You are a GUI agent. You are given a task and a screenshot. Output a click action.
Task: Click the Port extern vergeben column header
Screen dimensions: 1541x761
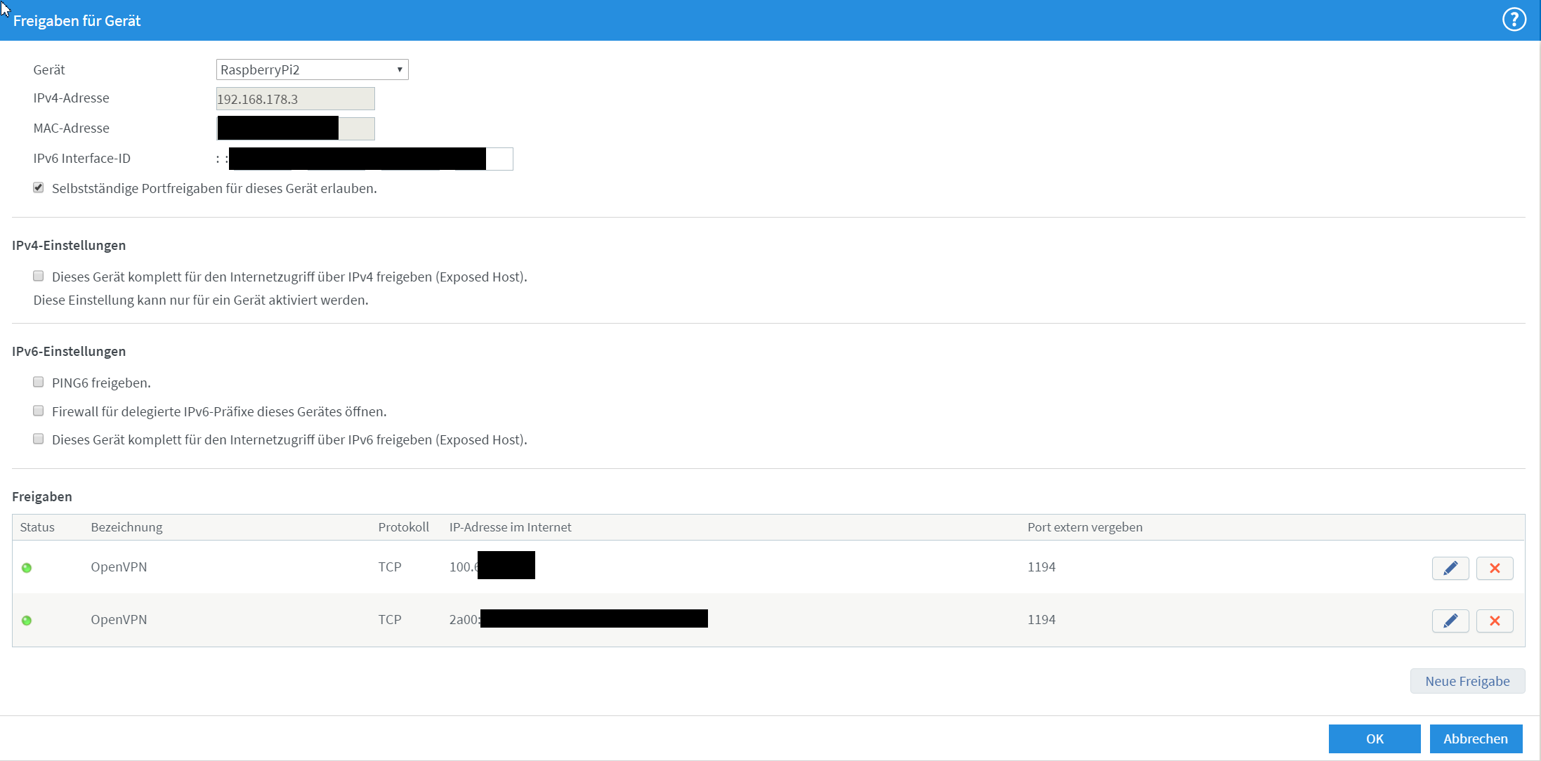1084,527
